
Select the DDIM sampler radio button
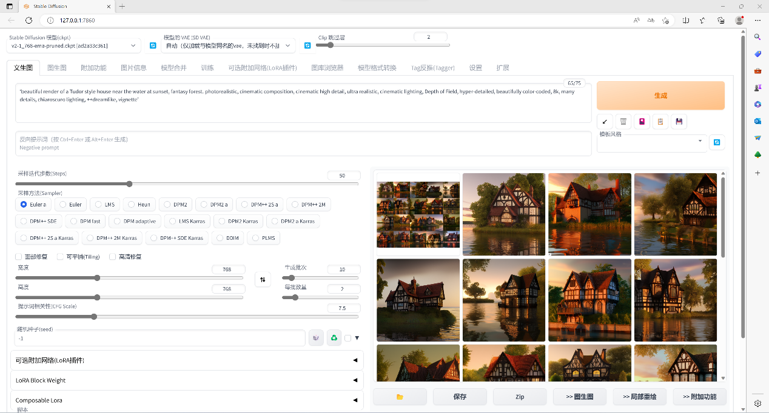227,238
